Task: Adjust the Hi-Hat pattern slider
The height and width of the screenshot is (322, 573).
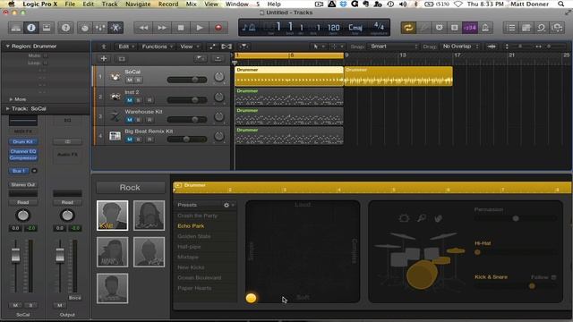Action: [x=477, y=252]
